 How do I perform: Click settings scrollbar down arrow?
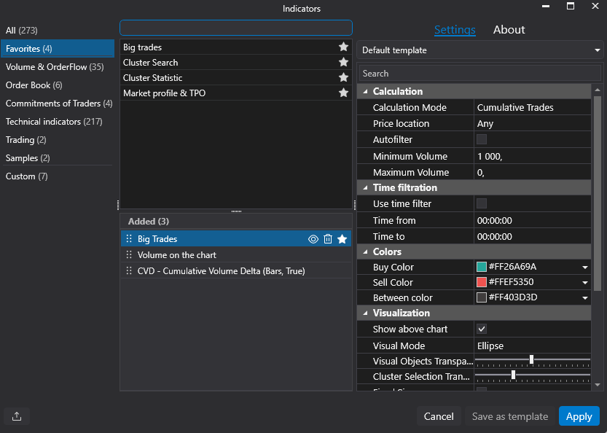coord(598,385)
